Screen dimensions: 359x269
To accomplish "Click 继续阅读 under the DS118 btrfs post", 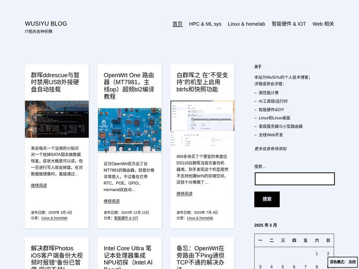I will [x=184, y=194].
